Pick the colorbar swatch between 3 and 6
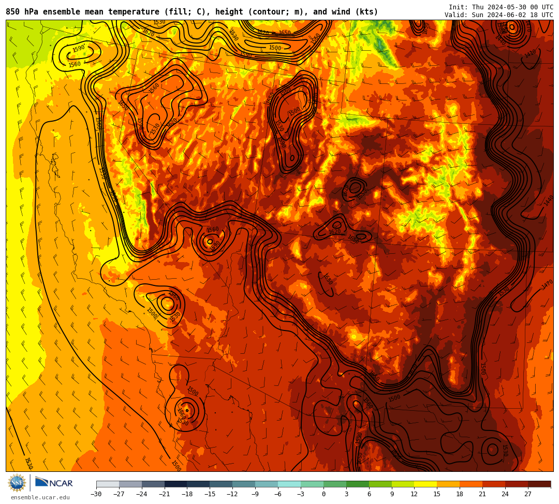This screenshot has height=504, width=559. tap(358, 484)
